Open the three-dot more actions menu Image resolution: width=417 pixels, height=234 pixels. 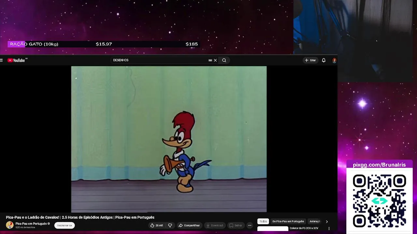pos(250,225)
